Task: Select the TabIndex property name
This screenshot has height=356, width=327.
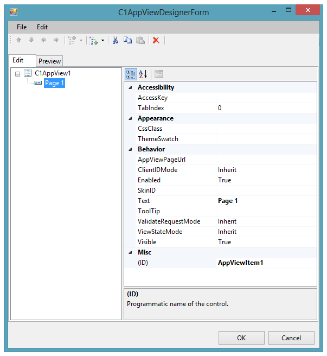Action: (151, 108)
